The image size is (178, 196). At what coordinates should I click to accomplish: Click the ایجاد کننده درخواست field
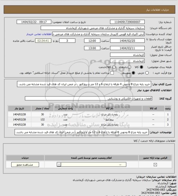point(99,34)
